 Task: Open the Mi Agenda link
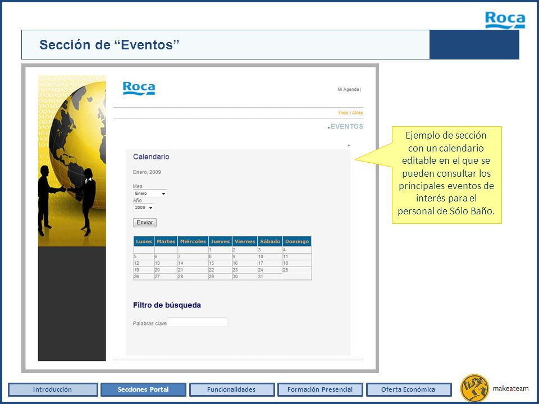tap(348, 89)
